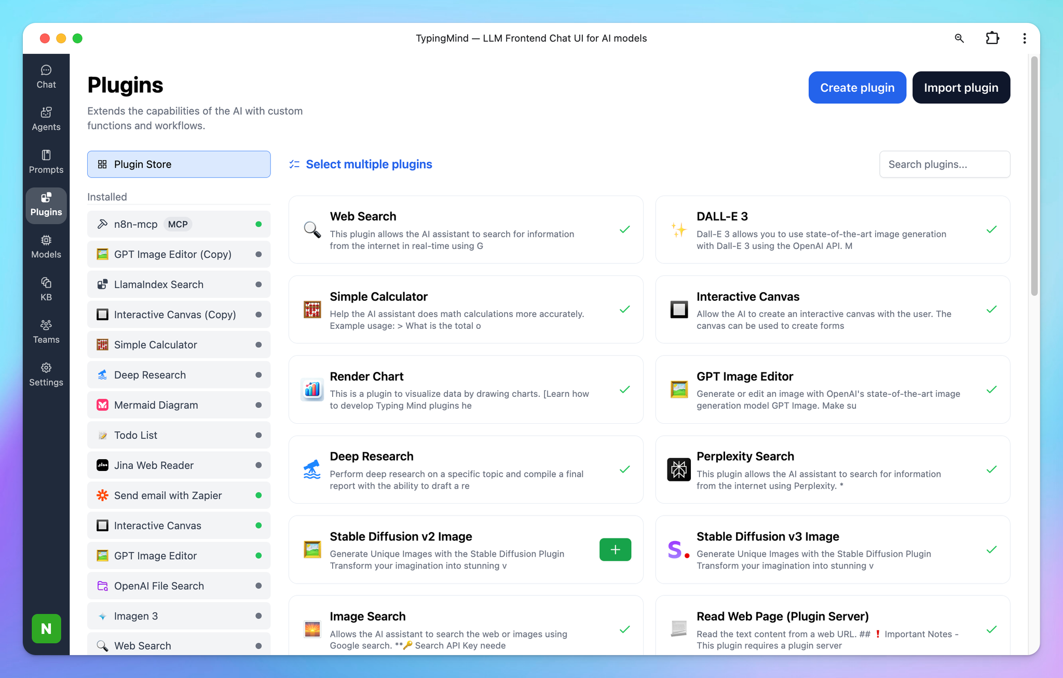Open Settings from the sidebar

(46, 373)
